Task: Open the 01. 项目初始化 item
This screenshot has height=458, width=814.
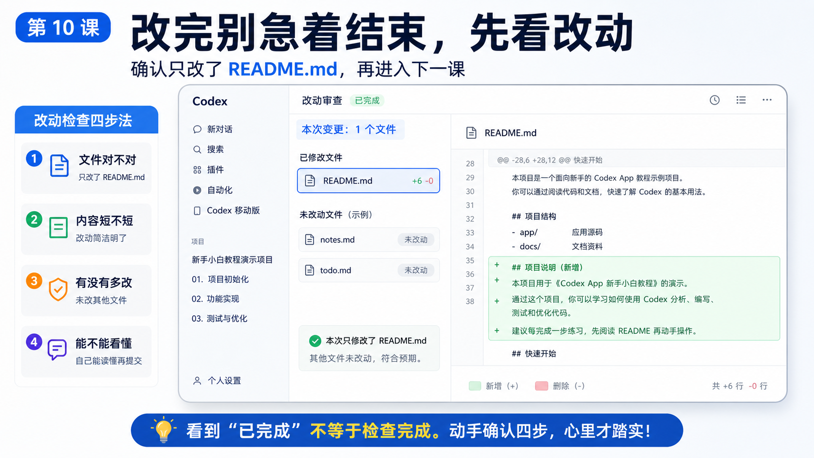Action: (x=220, y=279)
